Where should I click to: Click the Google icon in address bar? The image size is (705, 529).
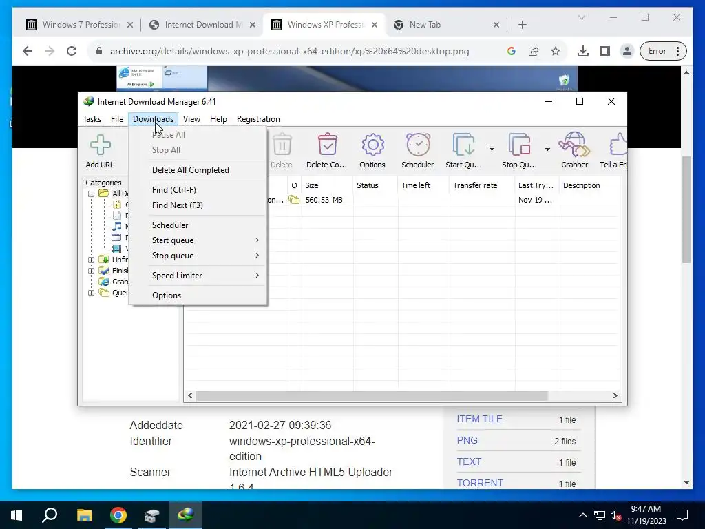(512, 51)
